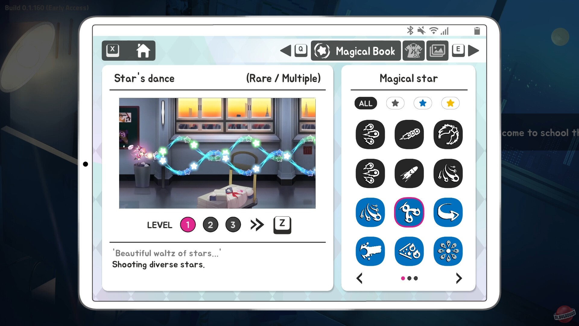Image resolution: width=579 pixels, height=326 pixels.
Task: Select the curved boomerang arrow skill
Action: point(448,212)
